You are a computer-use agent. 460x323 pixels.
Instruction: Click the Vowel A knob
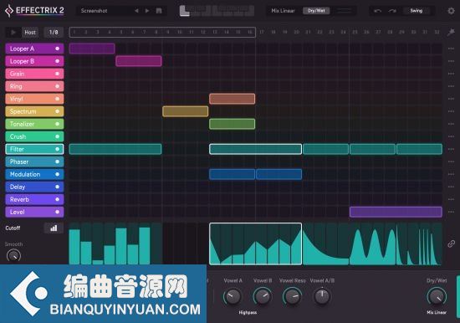(x=233, y=296)
